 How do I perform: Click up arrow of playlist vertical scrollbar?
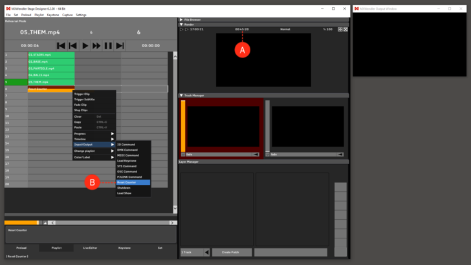coord(175,56)
